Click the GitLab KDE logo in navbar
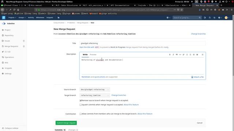This screenshot has width=234, height=131. 4,17
